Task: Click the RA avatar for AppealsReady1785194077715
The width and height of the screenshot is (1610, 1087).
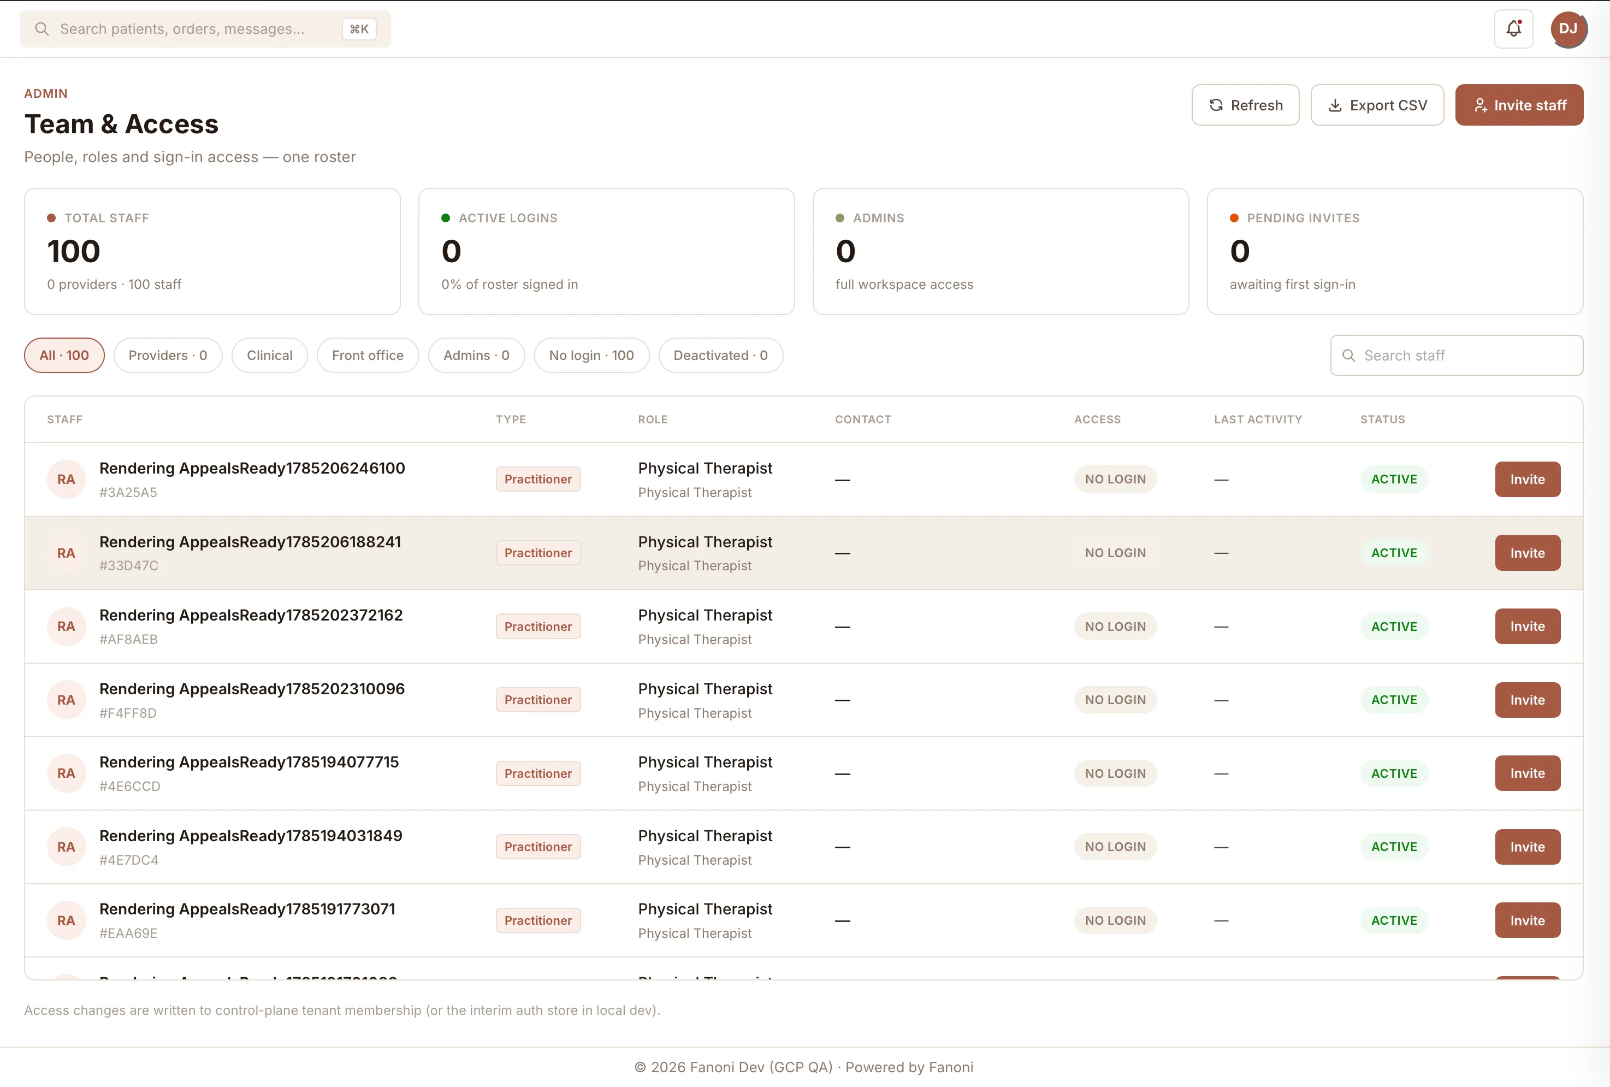Action: point(66,773)
